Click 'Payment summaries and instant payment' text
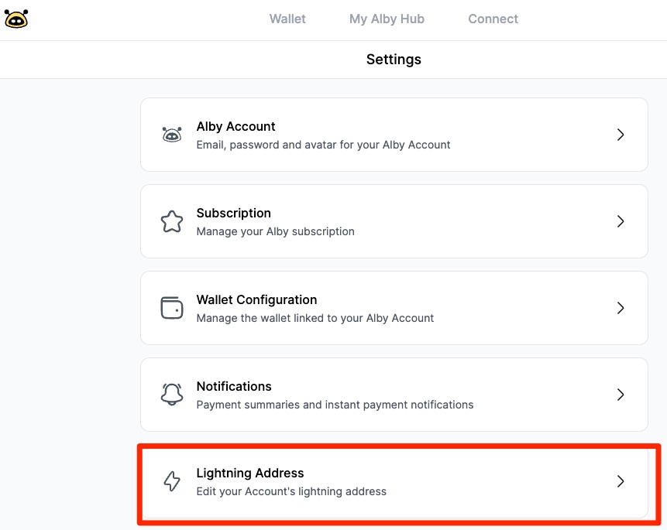667x530 pixels. click(x=335, y=405)
